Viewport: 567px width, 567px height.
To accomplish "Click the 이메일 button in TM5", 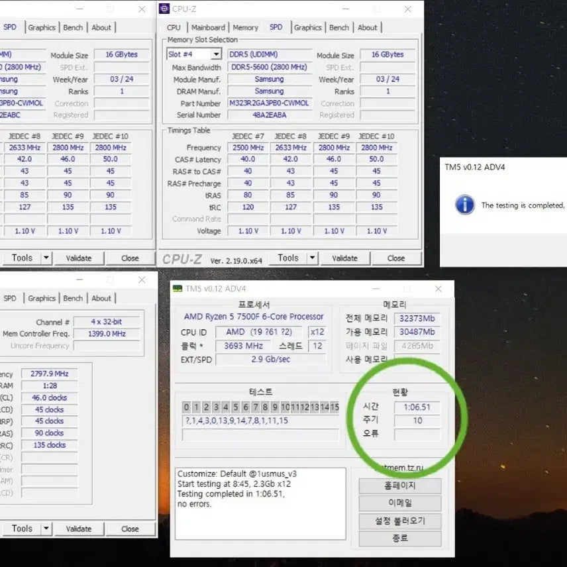I will point(400,503).
